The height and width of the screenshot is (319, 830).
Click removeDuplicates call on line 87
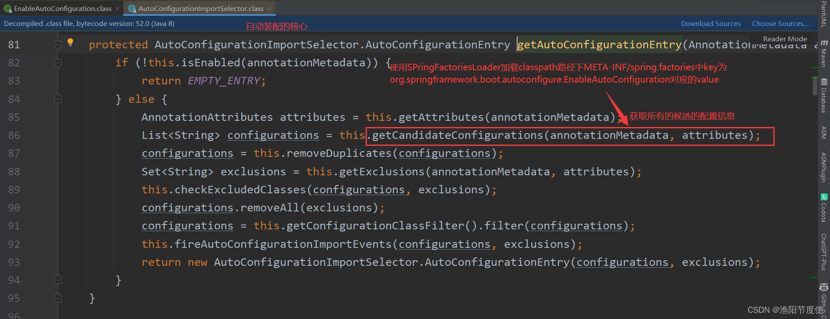tap(339, 153)
